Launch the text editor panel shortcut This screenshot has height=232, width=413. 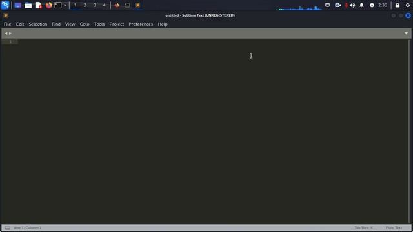pos(39,5)
